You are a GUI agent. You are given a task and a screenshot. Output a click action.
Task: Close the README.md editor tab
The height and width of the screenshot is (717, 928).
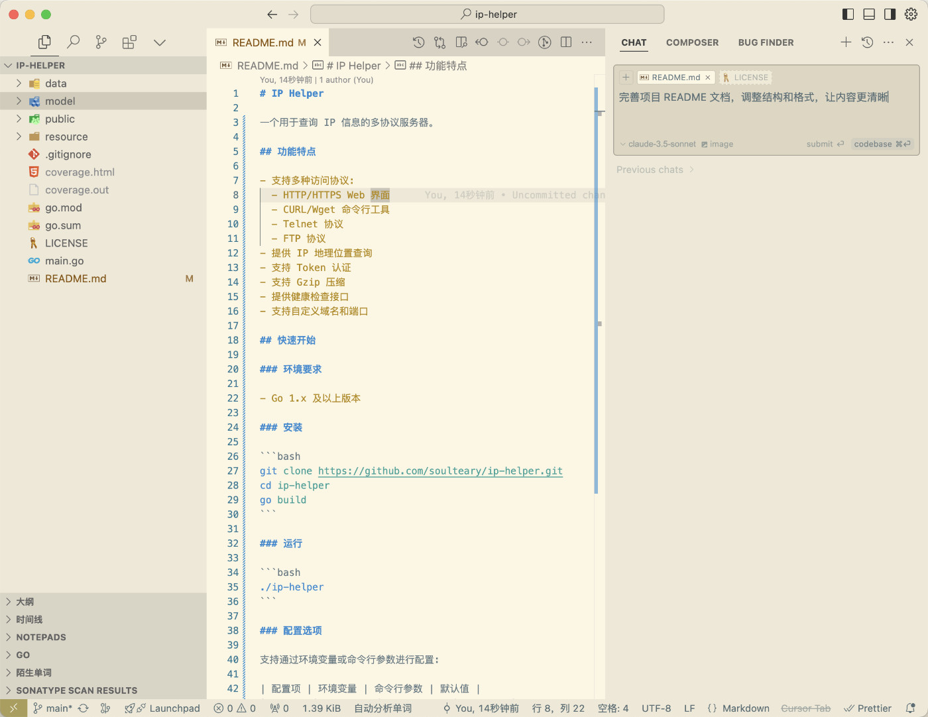pos(318,42)
